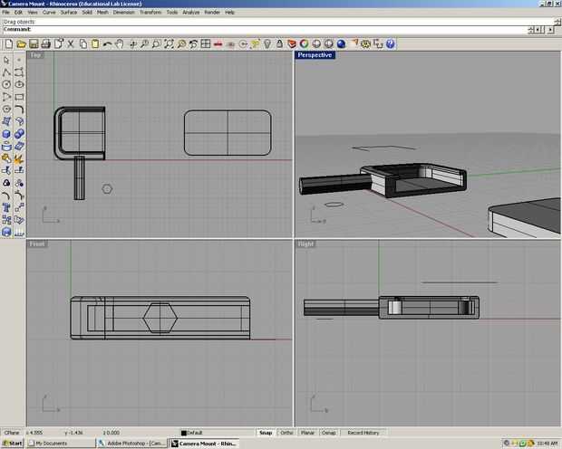Image resolution: width=562 pixels, height=449 pixels.
Task: Select the Fillet curves tool
Action: coord(19,109)
